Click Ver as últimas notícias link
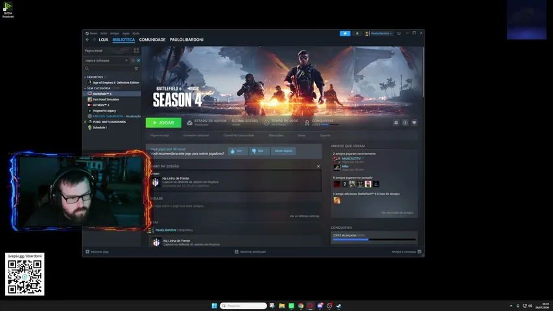 [x=304, y=216]
